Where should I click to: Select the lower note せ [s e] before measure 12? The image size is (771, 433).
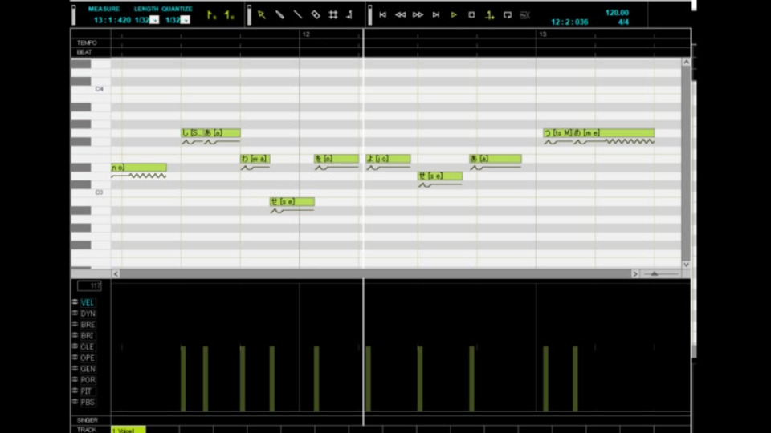pyautogui.click(x=292, y=202)
